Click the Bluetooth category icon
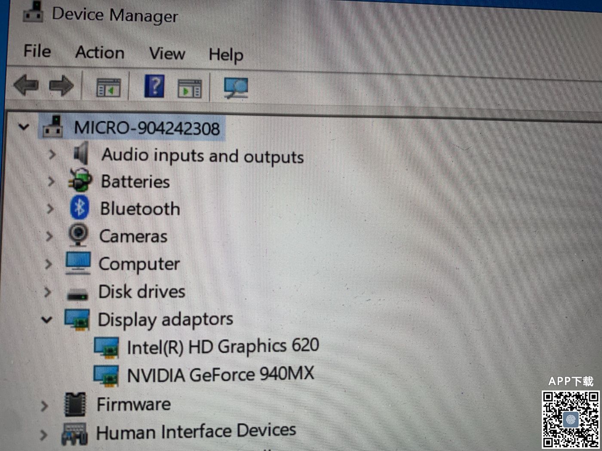Image resolution: width=602 pixels, height=451 pixels. [x=80, y=208]
